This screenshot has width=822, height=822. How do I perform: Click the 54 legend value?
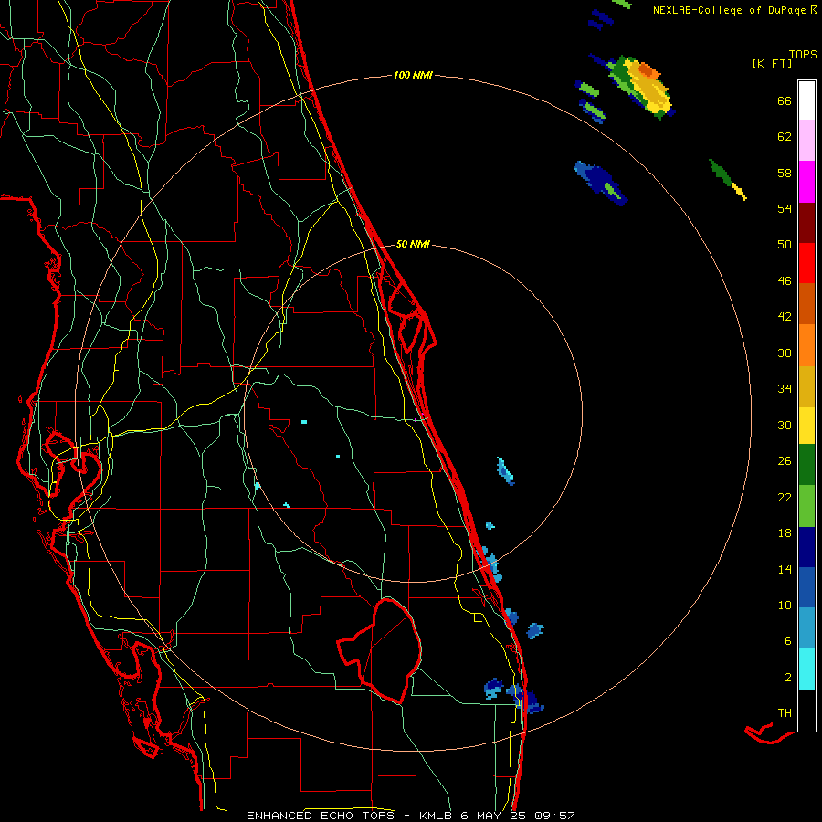pos(785,208)
